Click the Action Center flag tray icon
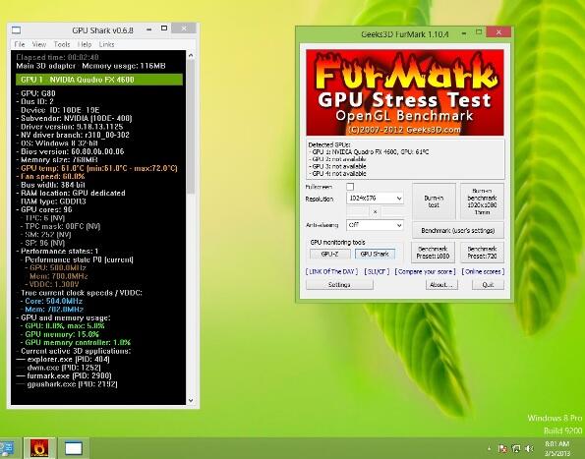585x459 pixels. 503,448
